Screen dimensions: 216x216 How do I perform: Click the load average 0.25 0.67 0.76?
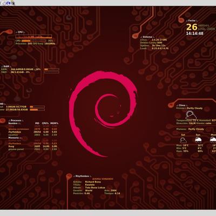tap(160, 49)
